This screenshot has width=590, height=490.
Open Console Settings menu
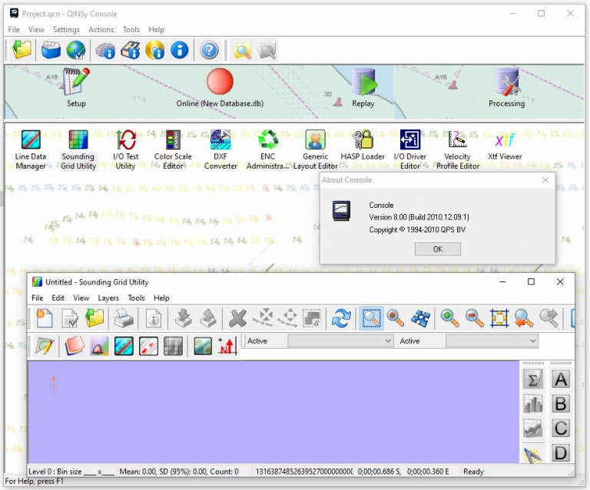pos(66,29)
